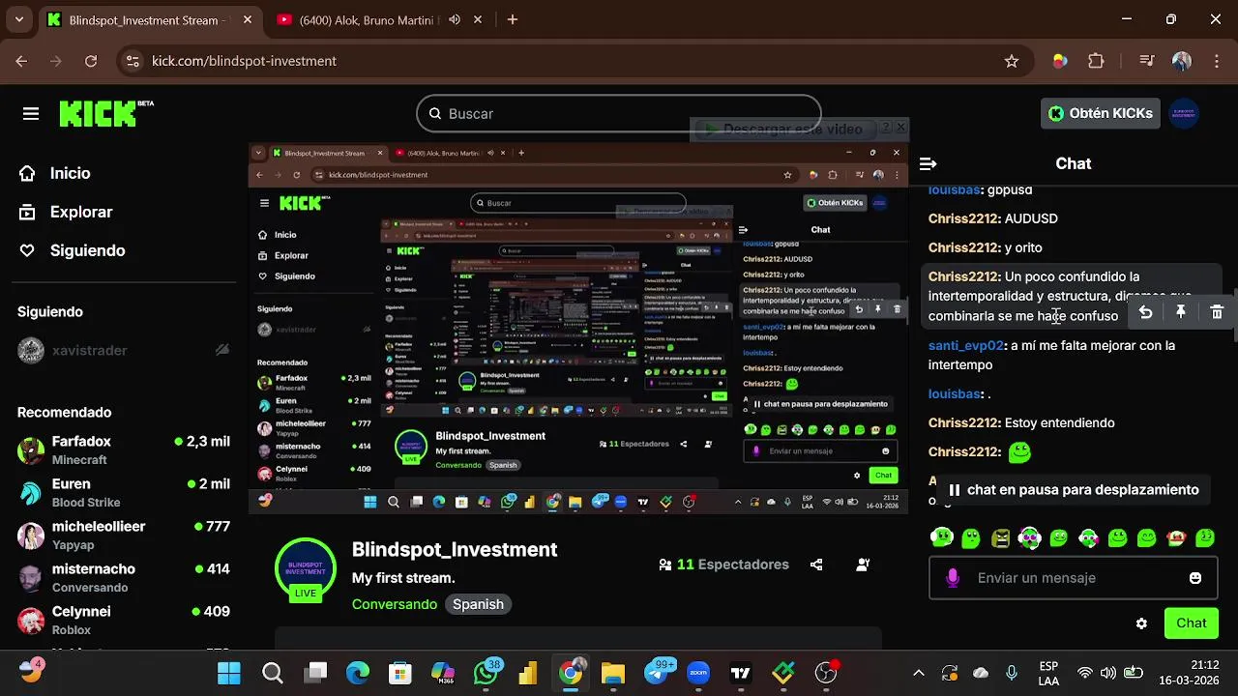Pick the angry dark-green emote in the emote row
1238x696 pixels.
[x=1000, y=537]
